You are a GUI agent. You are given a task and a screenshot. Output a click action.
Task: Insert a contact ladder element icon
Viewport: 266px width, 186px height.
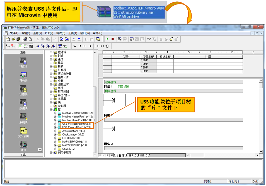[x=97, y=46]
